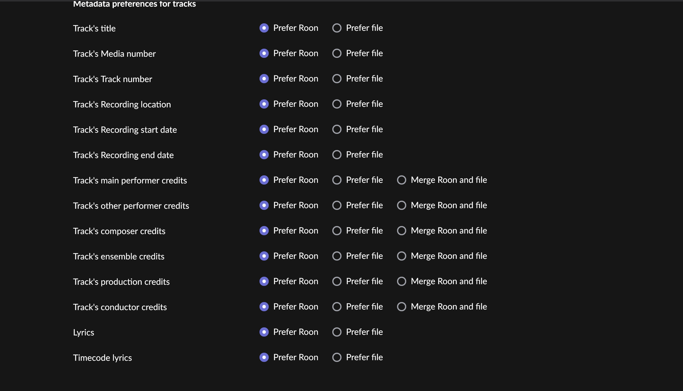
Task: Click the "Track's Media number" label
Action: (114, 54)
